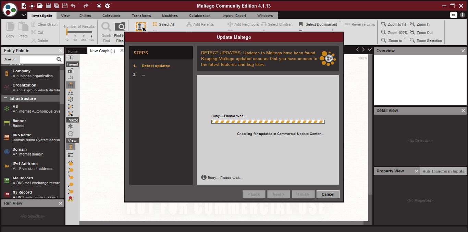
Task: Open the Entities ribbon tab
Action: pos(85,15)
